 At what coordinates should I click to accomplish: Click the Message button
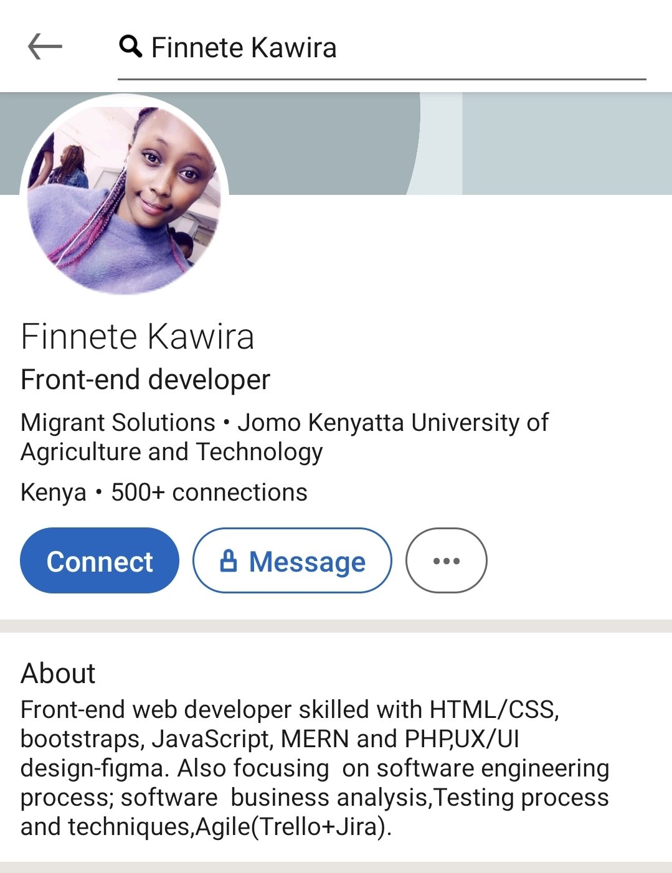tap(292, 560)
